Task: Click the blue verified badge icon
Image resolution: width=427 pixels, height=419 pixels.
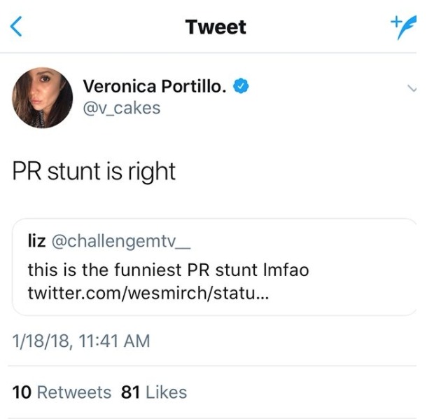Action: [x=241, y=86]
